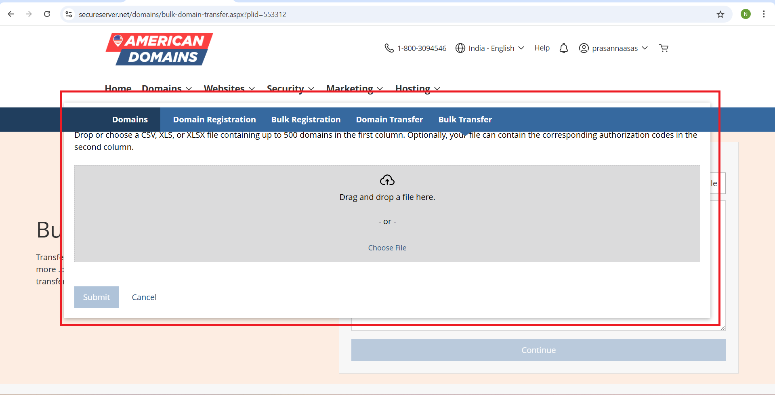
Task: View site information icon in address bar
Action: (69, 14)
